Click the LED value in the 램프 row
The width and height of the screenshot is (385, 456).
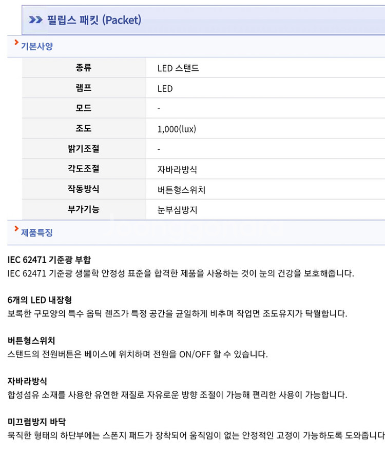coord(165,88)
